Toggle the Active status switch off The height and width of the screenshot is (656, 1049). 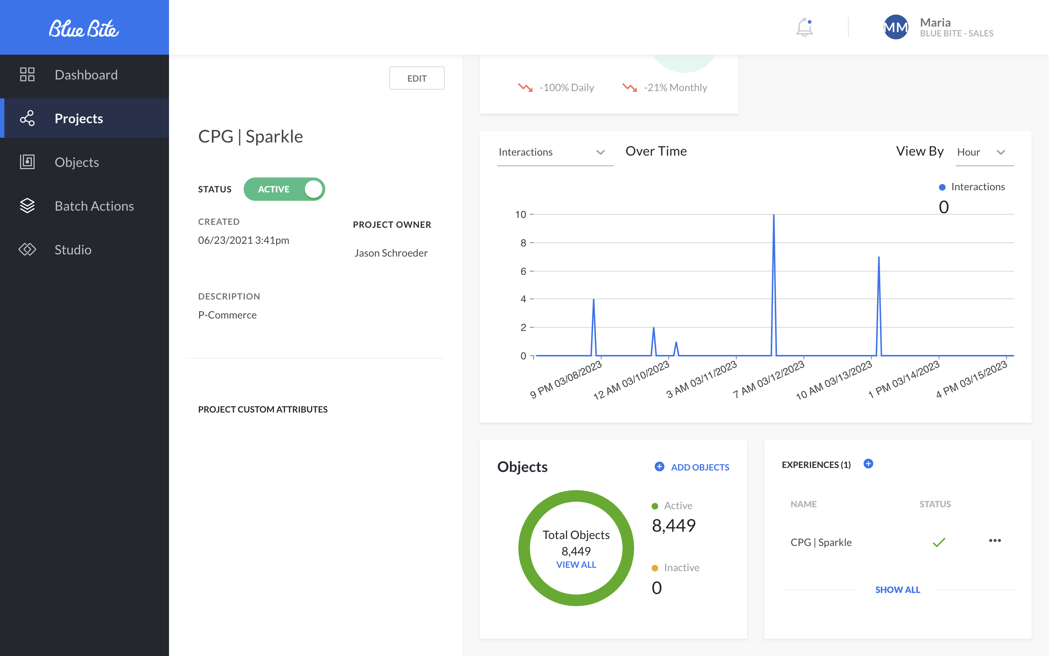click(x=284, y=189)
